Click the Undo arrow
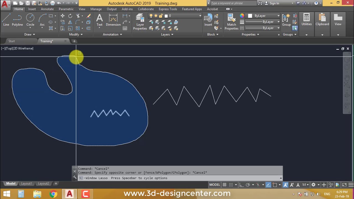 click(x=59, y=3)
